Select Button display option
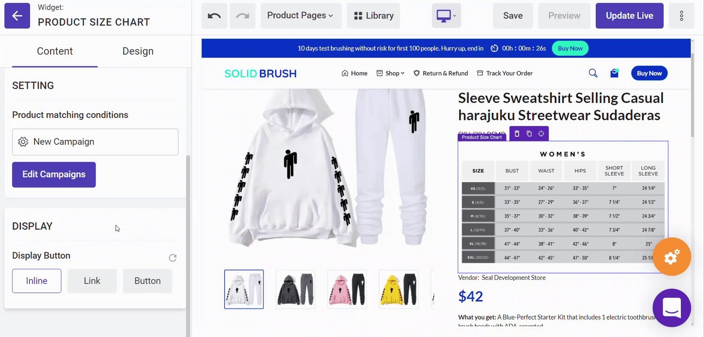704x337 pixels. [x=148, y=281]
